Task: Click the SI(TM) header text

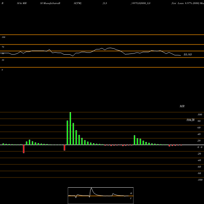Action: (x=78, y=3)
